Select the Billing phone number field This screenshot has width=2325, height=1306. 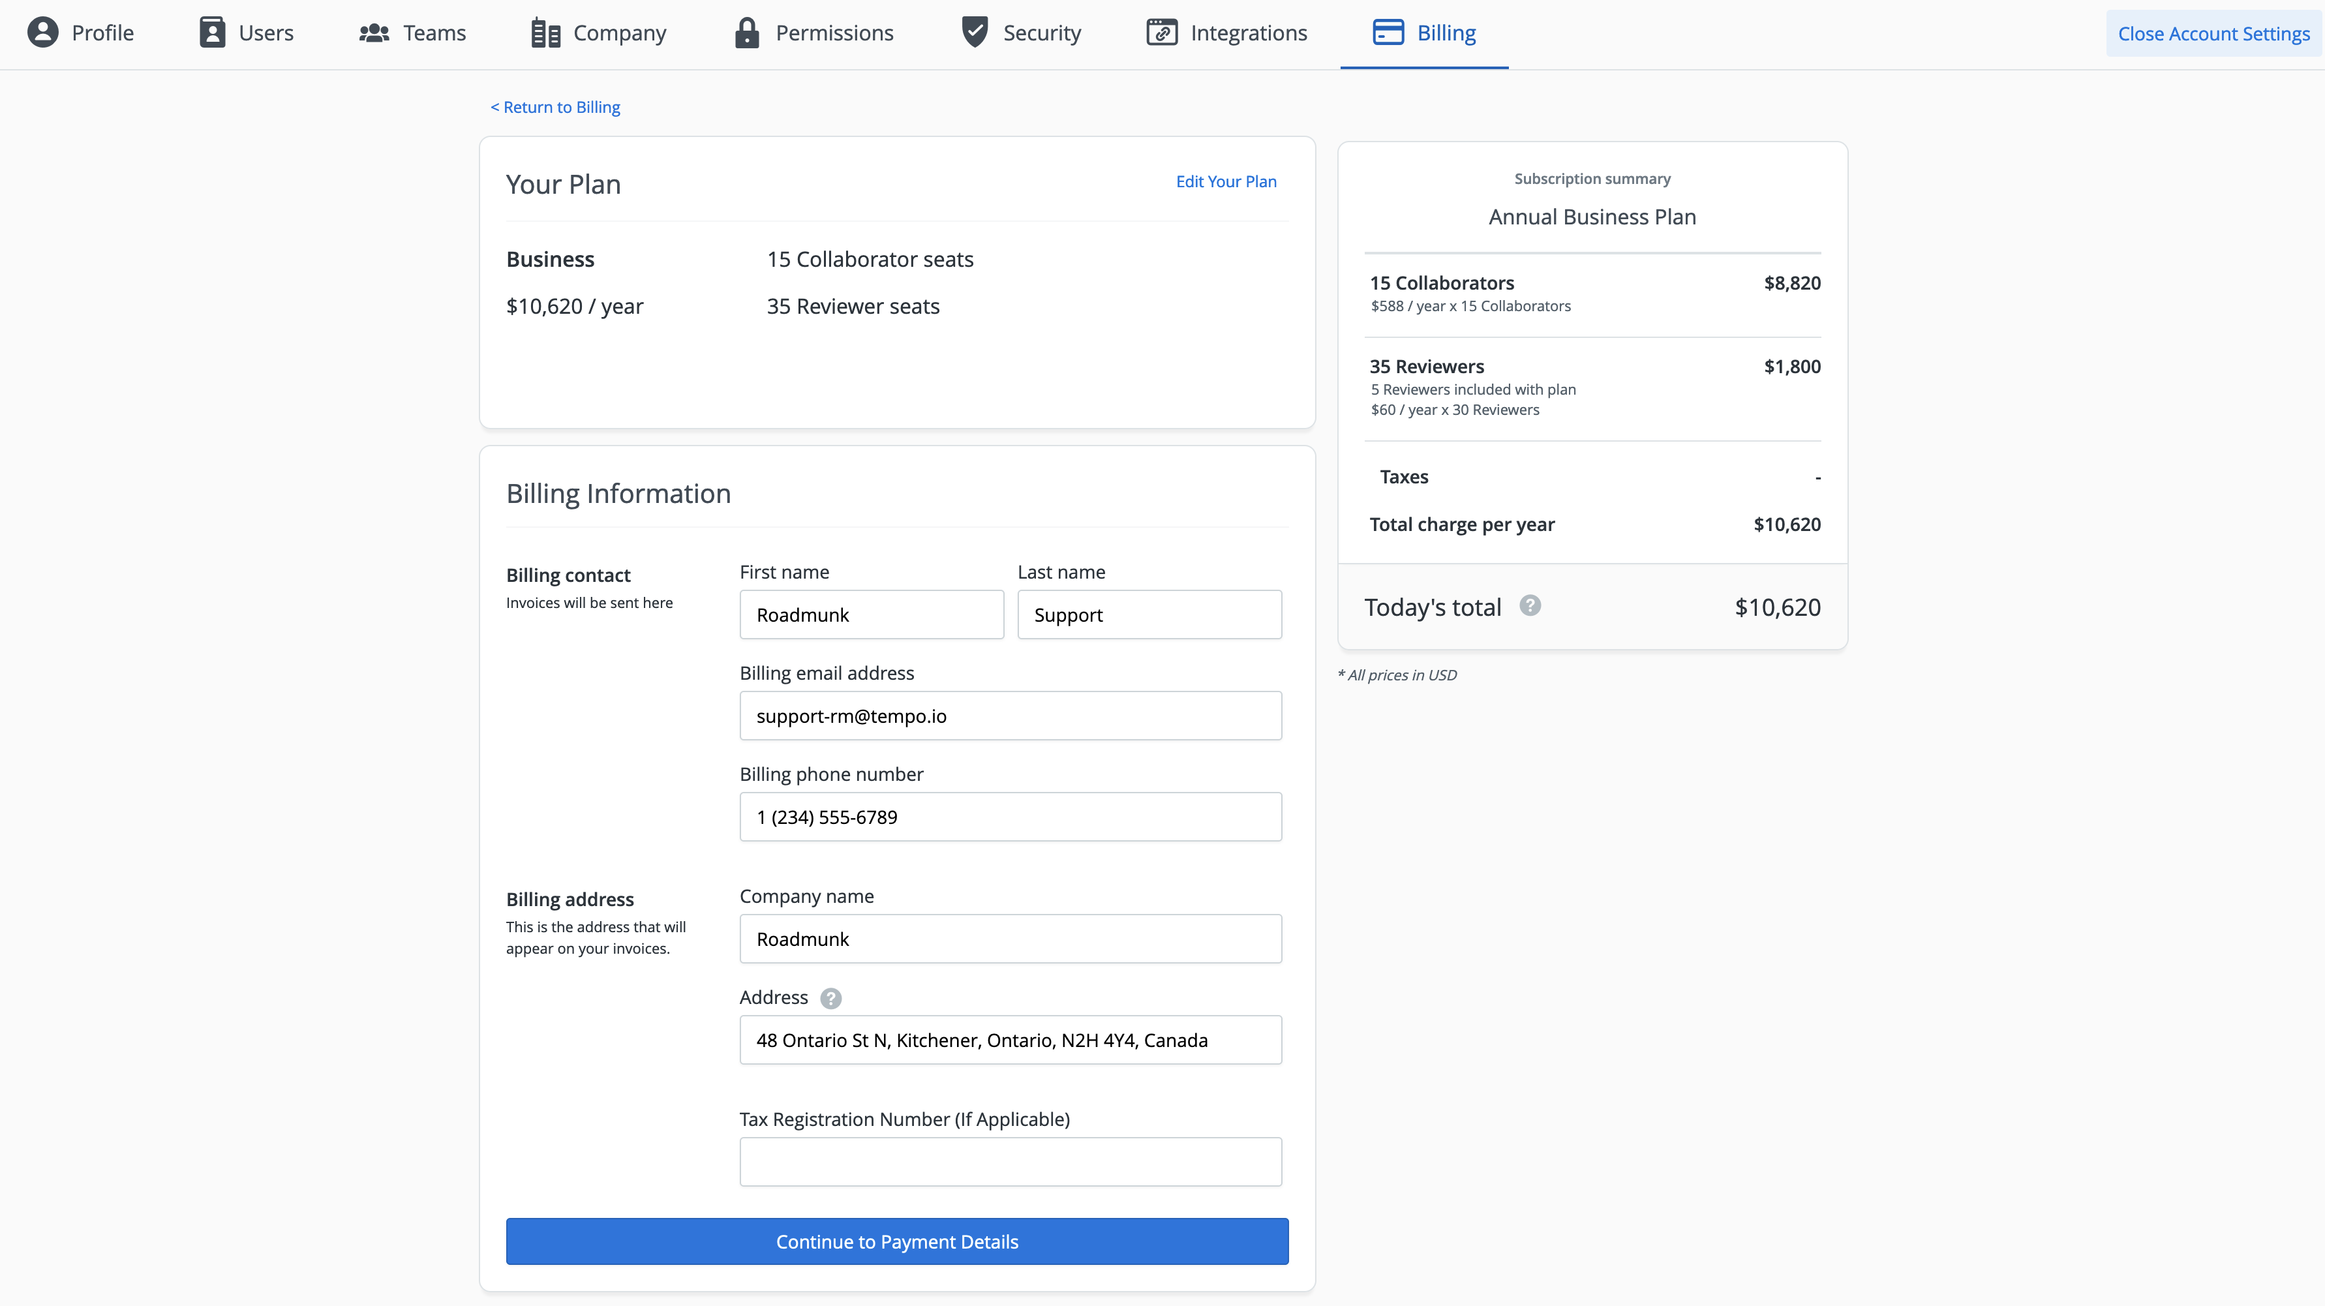1010,817
